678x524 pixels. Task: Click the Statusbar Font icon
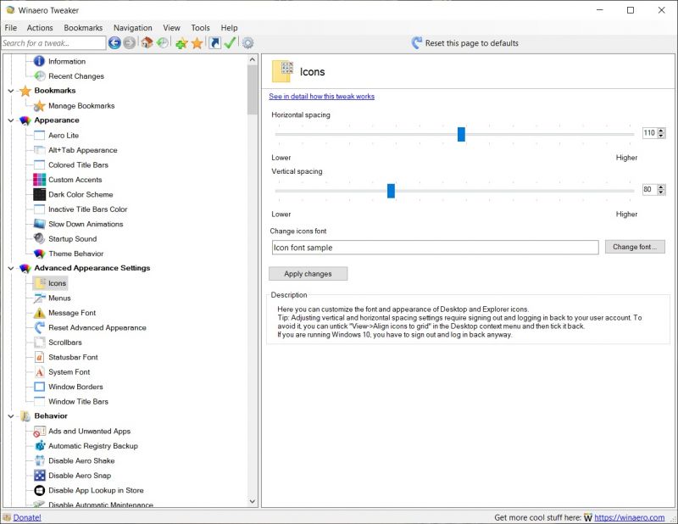point(39,357)
